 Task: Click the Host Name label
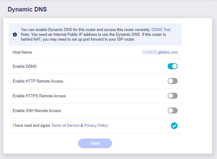pos(22,52)
